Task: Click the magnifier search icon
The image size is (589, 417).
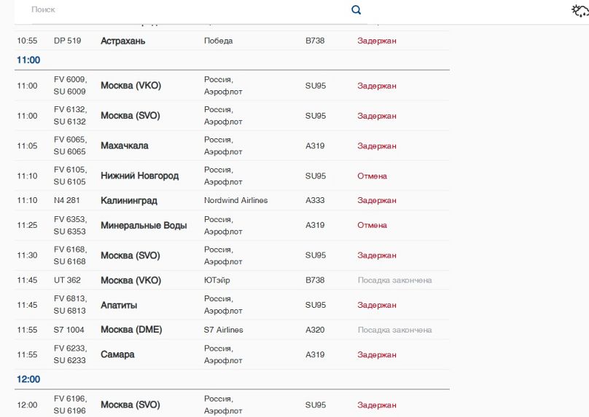Action: pyautogui.click(x=356, y=10)
